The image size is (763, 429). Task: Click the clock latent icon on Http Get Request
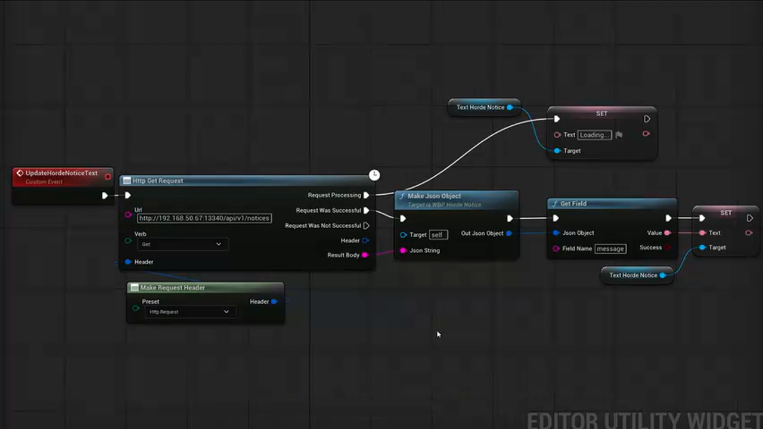coord(374,175)
